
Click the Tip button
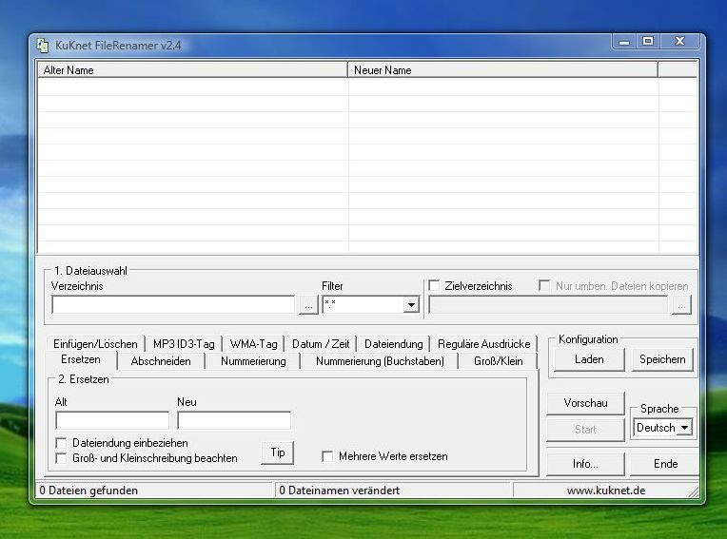click(277, 452)
